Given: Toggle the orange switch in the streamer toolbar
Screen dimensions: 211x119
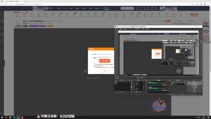Looking at the screenshot, I should click(x=25, y=14).
